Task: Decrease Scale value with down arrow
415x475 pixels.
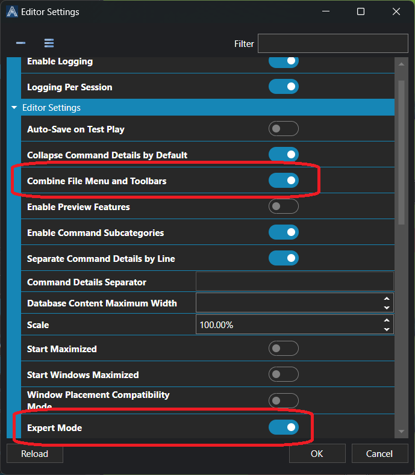Action: point(387,329)
